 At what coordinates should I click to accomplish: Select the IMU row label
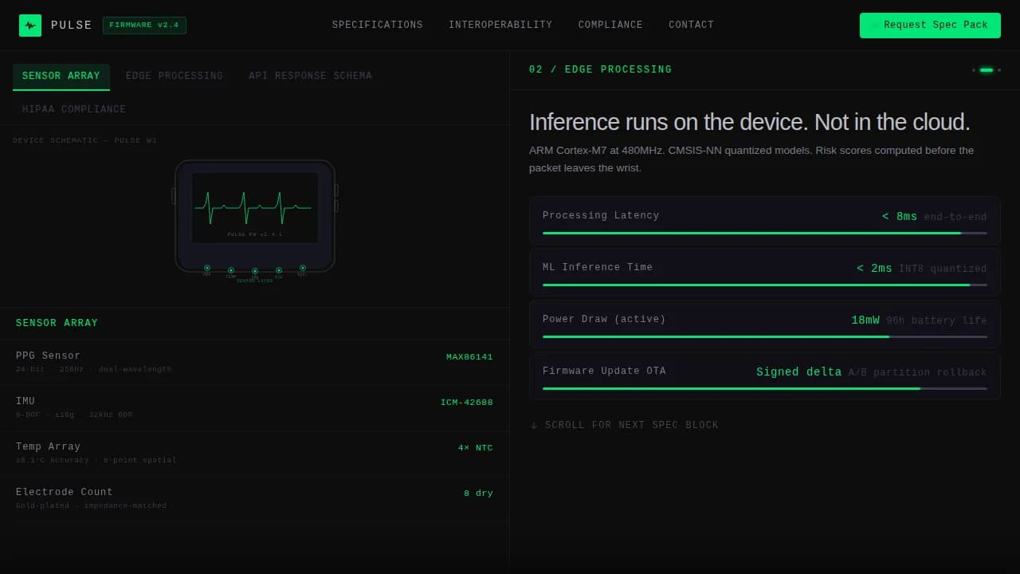click(x=25, y=401)
